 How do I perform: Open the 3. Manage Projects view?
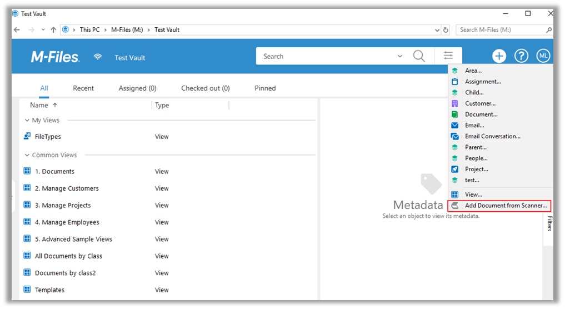click(63, 206)
